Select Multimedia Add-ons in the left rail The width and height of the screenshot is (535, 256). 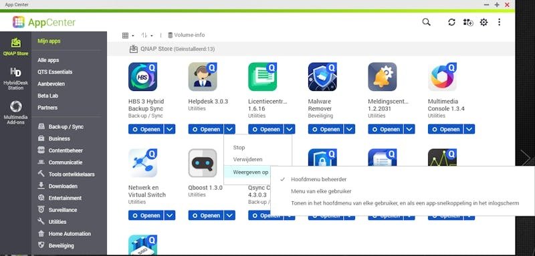point(15,112)
